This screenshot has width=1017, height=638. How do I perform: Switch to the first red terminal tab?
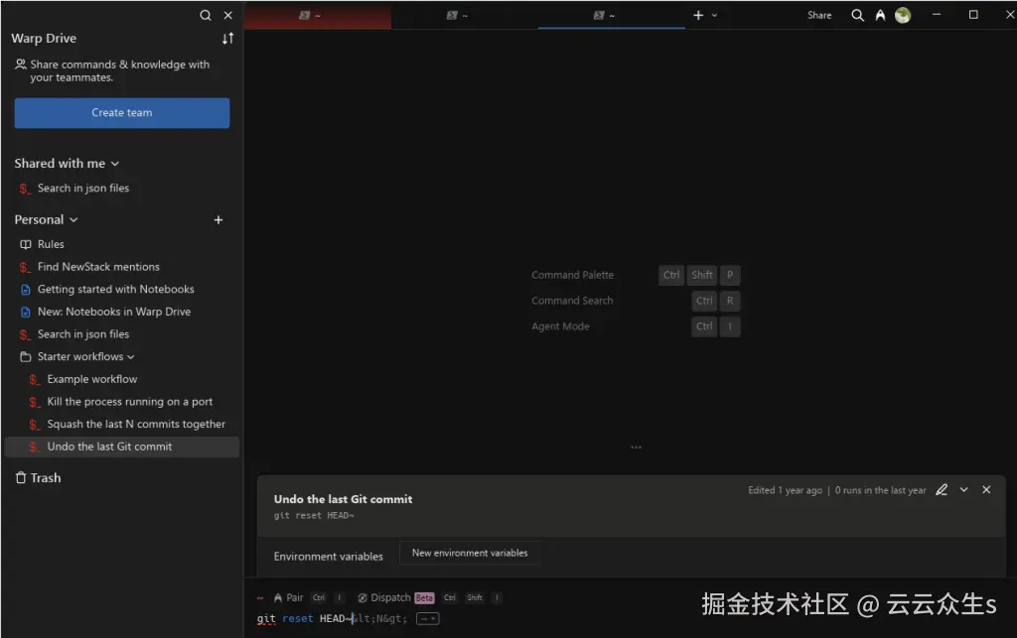click(318, 16)
